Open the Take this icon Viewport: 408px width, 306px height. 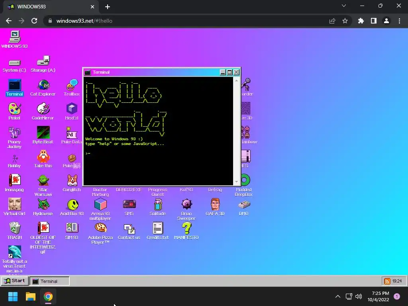[x=43, y=157]
